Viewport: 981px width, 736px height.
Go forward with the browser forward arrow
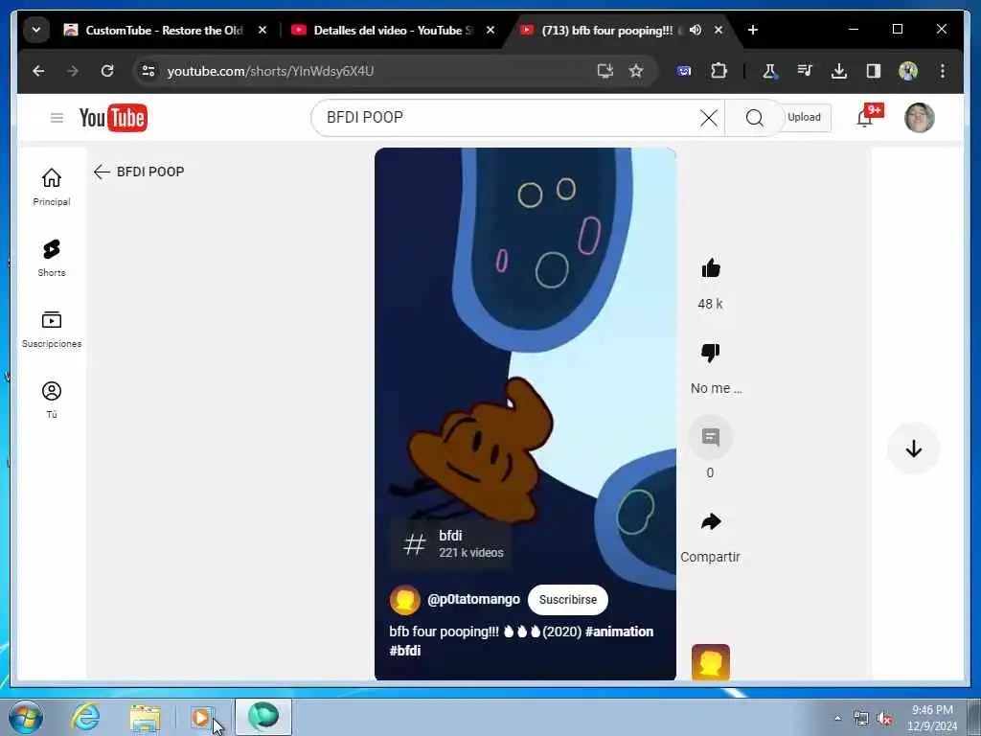point(73,71)
